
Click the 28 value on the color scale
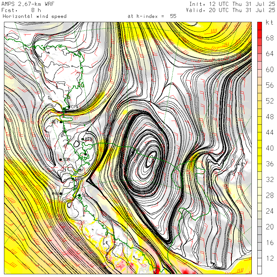[x=270, y=195]
